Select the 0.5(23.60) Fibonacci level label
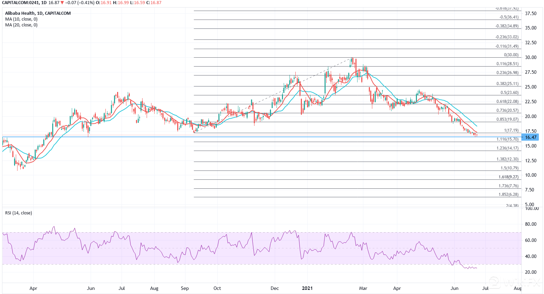This screenshot has height=294, width=544. tap(509, 93)
